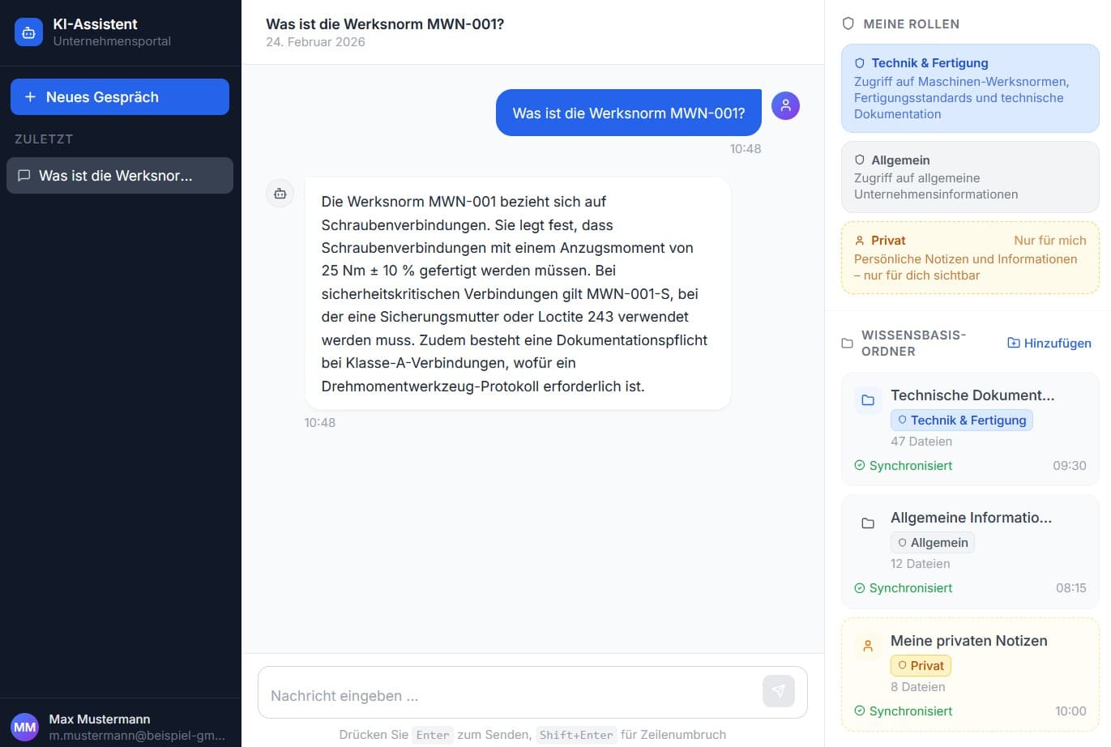Click Synchronisiert status on Technische Dokumentation

click(x=902, y=465)
